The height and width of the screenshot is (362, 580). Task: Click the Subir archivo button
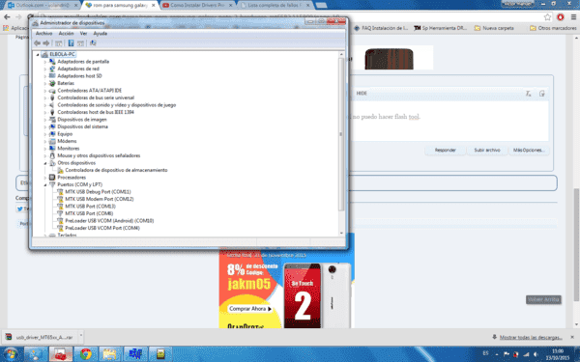pos(487,151)
